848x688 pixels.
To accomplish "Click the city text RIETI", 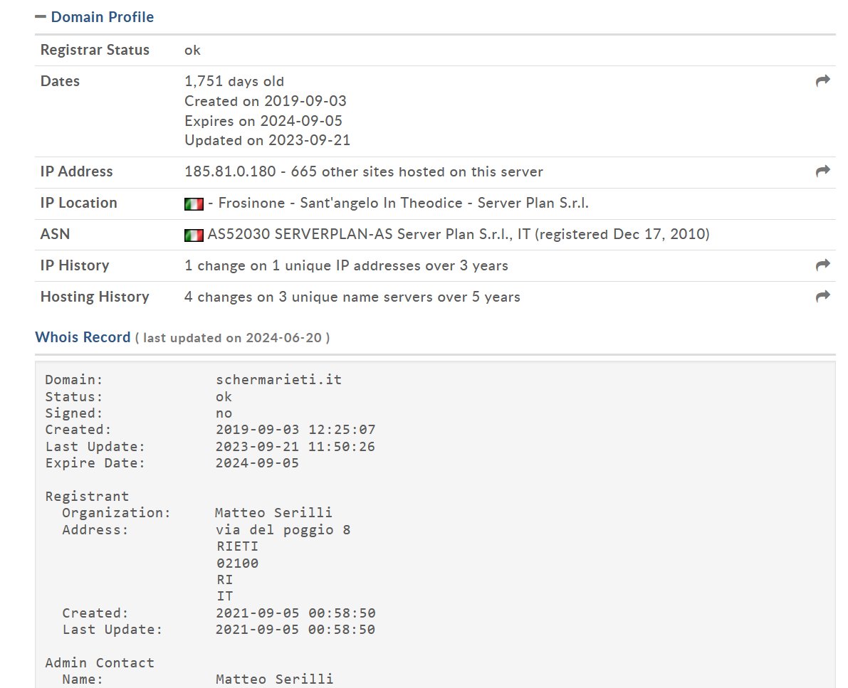I will pyautogui.click(x=237, y=546).
